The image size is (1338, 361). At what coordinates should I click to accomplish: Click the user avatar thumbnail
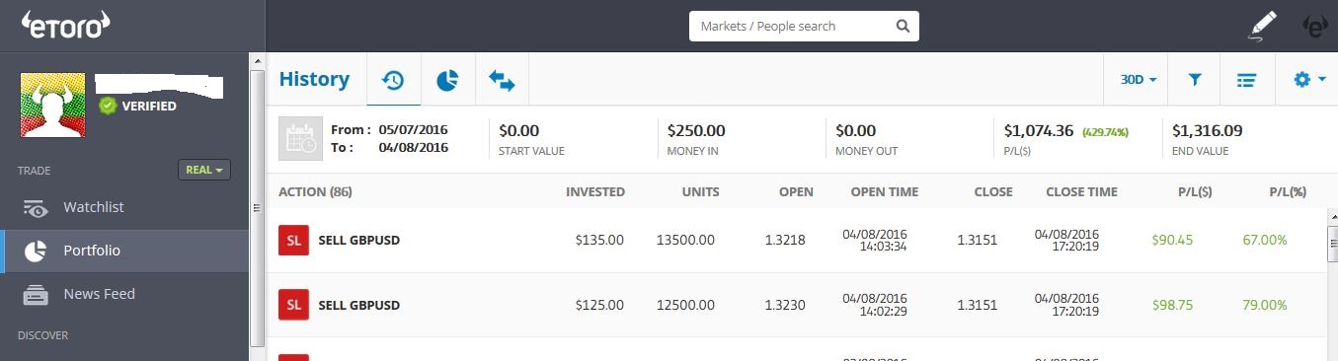pyautogui.click(x=54, y=105)
